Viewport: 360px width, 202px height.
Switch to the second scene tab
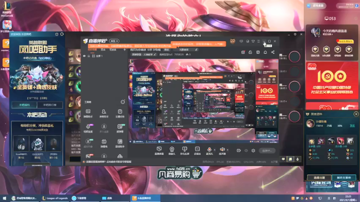(x=103, y=50)
